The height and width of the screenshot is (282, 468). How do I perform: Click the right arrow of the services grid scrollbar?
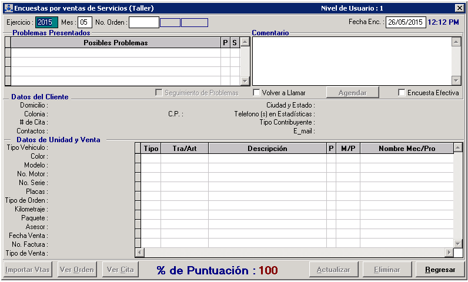(449, 253)
